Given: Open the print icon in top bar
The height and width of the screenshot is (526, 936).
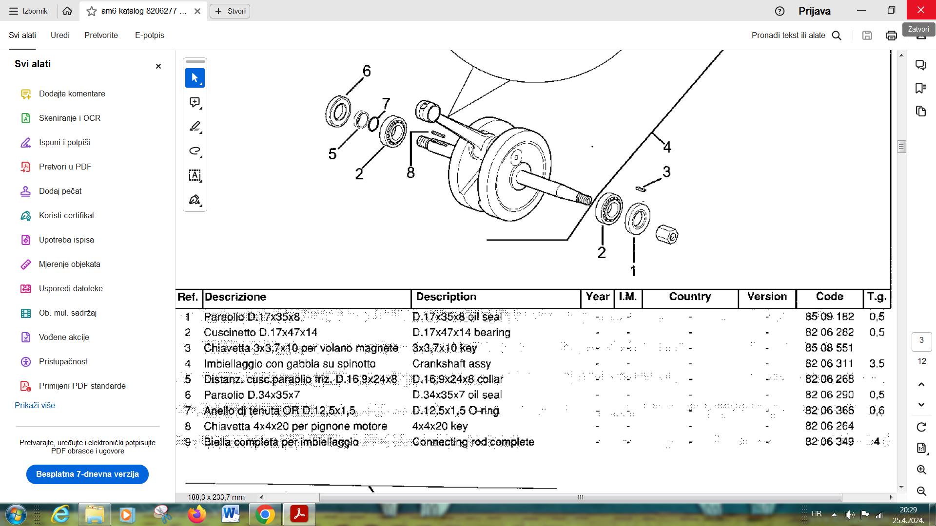Looking at the screenshot, I should pyautogui.click(x=891, y=36).
